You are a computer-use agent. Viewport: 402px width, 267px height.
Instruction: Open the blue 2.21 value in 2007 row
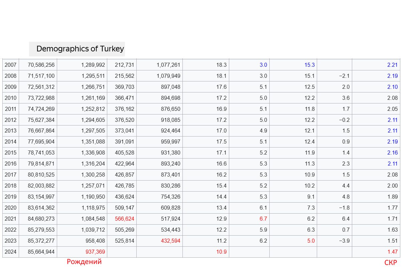392,65
